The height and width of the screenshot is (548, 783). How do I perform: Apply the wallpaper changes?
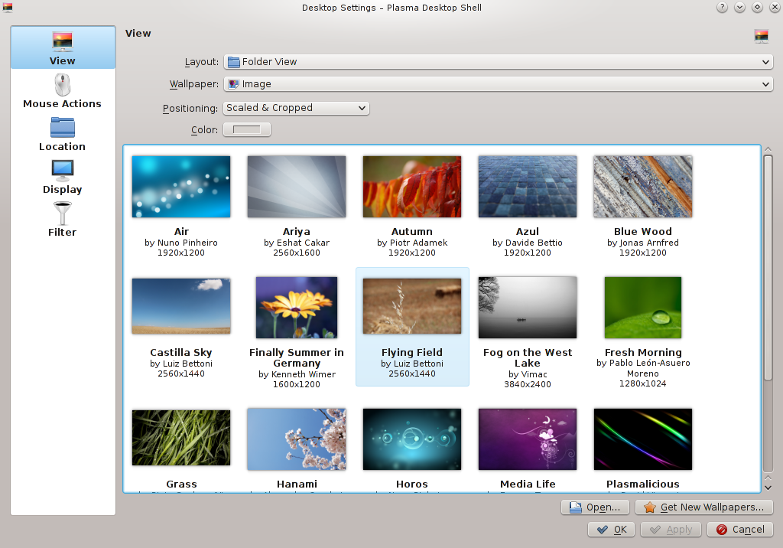671,529
